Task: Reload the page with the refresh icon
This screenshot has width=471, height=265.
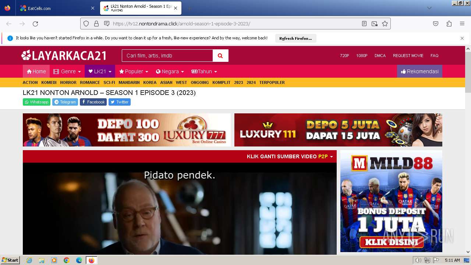Action: pos(35,24)
